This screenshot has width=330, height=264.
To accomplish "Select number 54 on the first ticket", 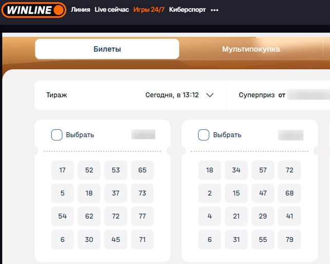I will click(x=63, y=216).
